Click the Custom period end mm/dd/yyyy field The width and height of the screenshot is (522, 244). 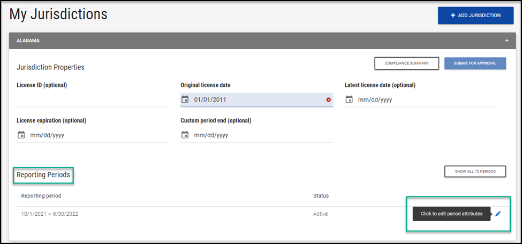coord(211,136)
